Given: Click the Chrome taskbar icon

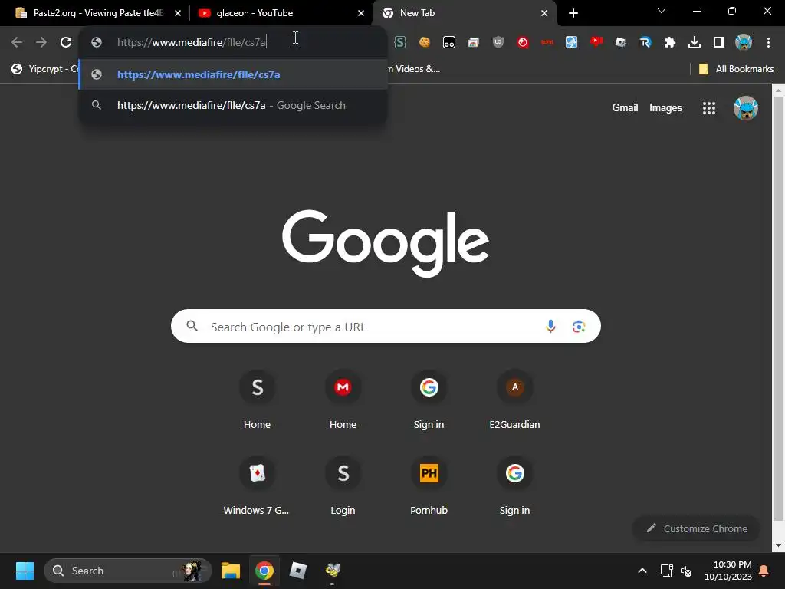Looking at the screenshot, I should pos(264,571).
